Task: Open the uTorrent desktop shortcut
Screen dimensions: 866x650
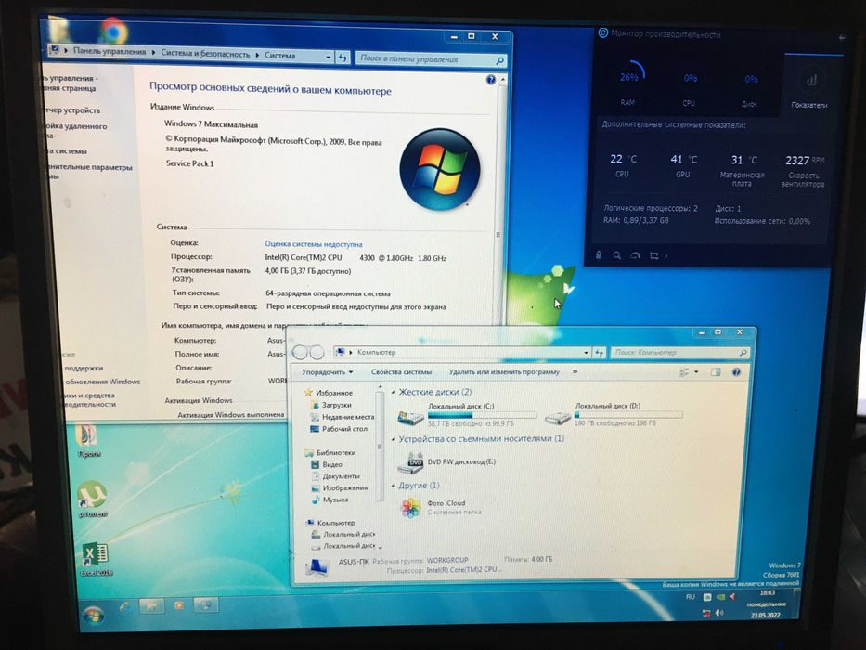Action: tap(93, 499)
